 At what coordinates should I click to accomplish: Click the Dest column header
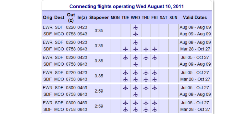tap(59, 18)
